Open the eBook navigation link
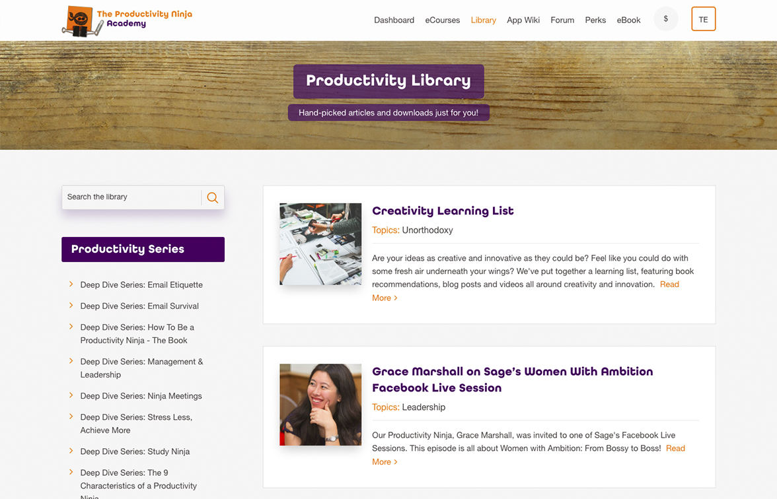 tap(628, 20)
